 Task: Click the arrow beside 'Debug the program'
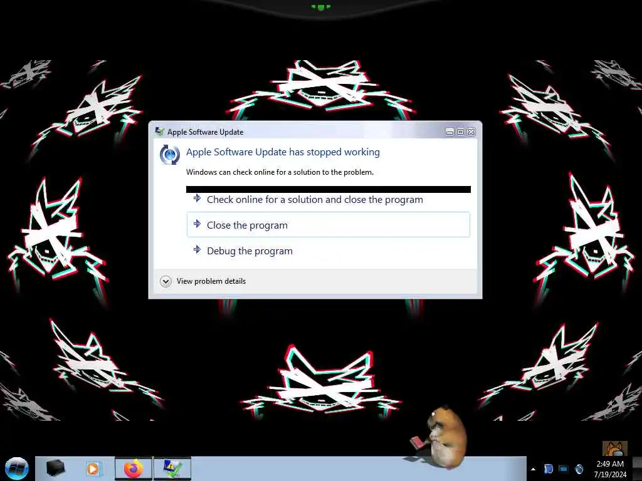[197, 249]
